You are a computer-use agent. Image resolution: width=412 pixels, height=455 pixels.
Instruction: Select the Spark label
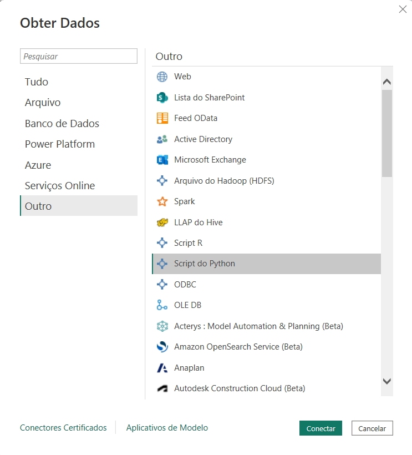185,201
